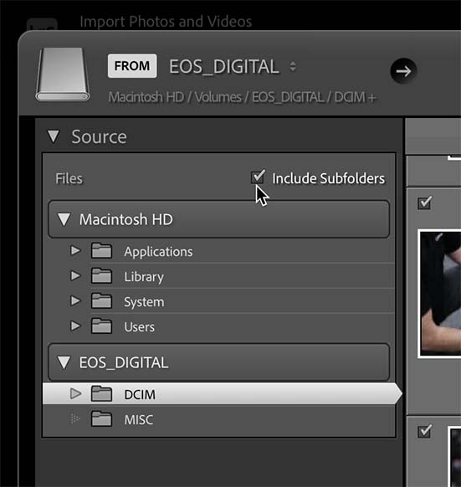The width and height of the screenshot is (461, 487).
Task: Click the DCIM folder icon
Action: (x=101, y=394)
